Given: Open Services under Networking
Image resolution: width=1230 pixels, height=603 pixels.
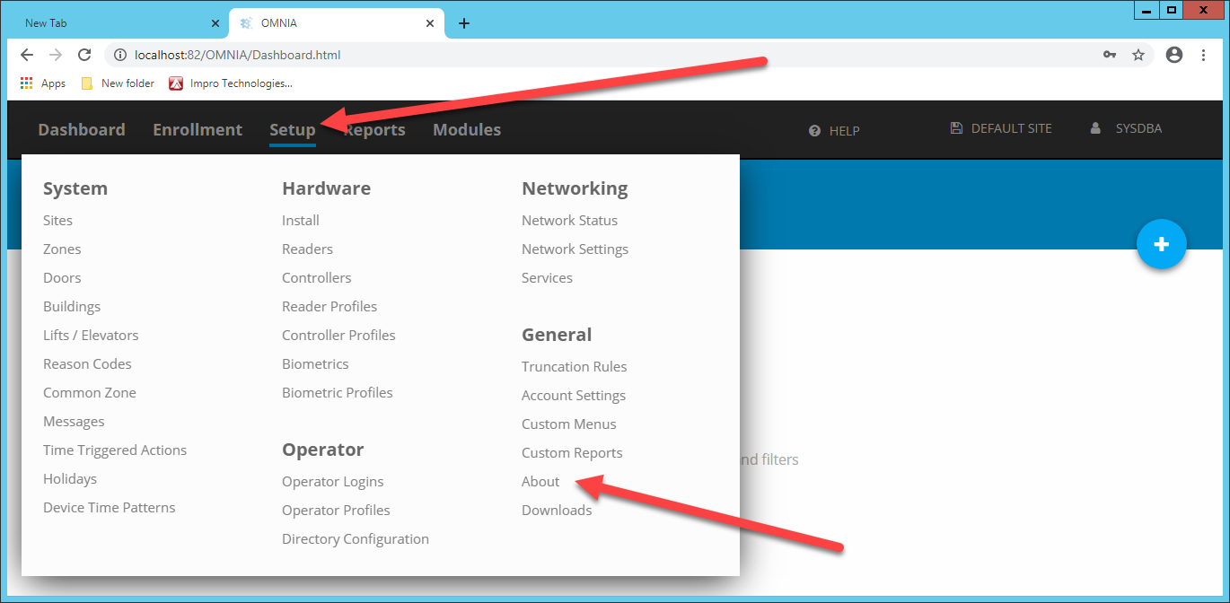Looking at the screenshot, I should (547, 278).
